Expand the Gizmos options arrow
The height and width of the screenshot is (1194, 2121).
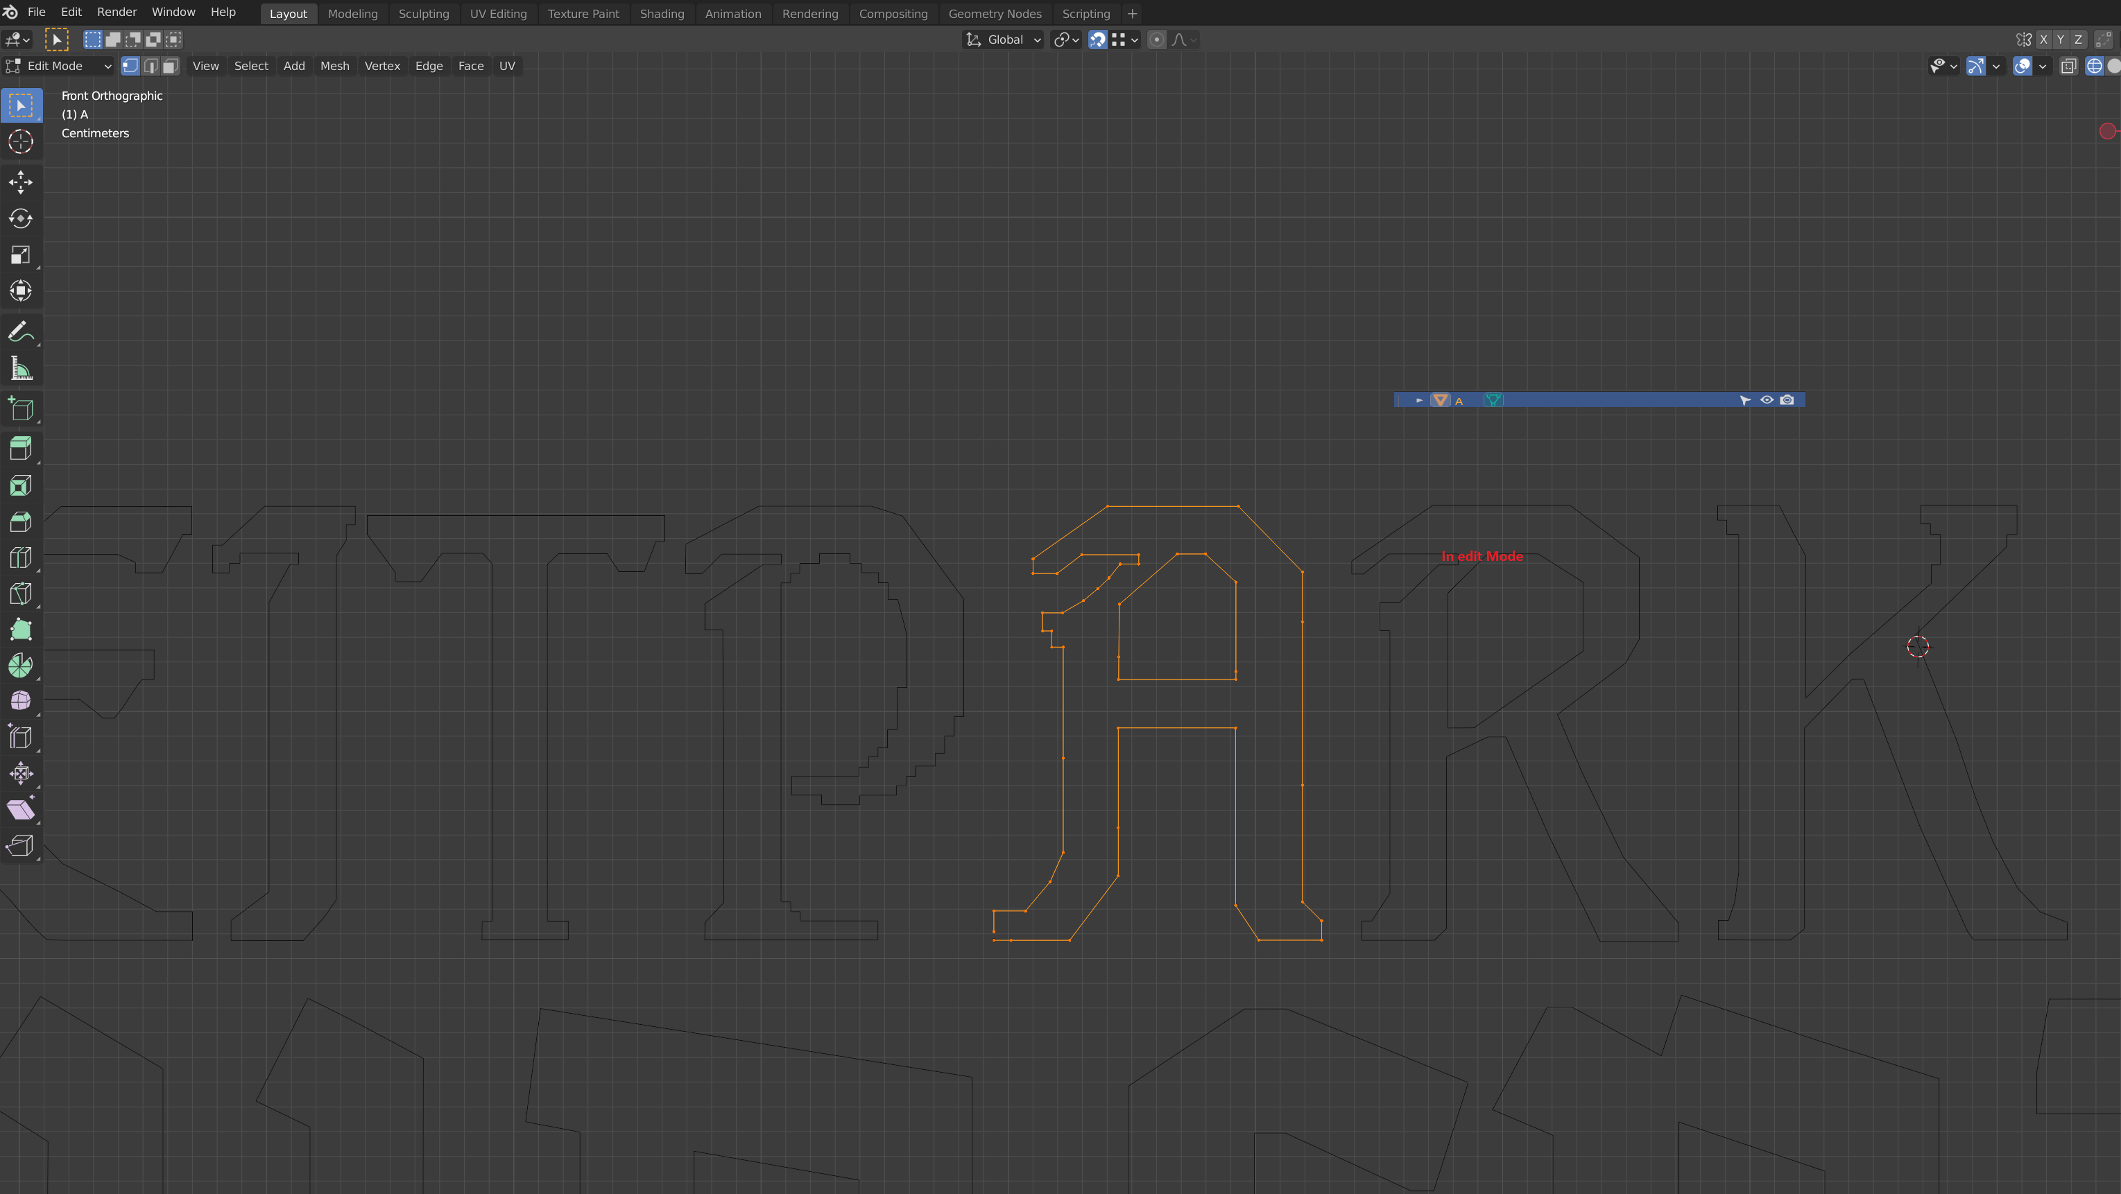tap(1996, 66)
